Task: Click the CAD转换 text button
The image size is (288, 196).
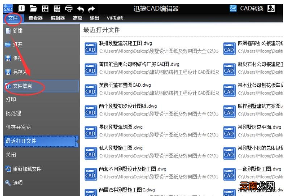Action: pos(252,8)
